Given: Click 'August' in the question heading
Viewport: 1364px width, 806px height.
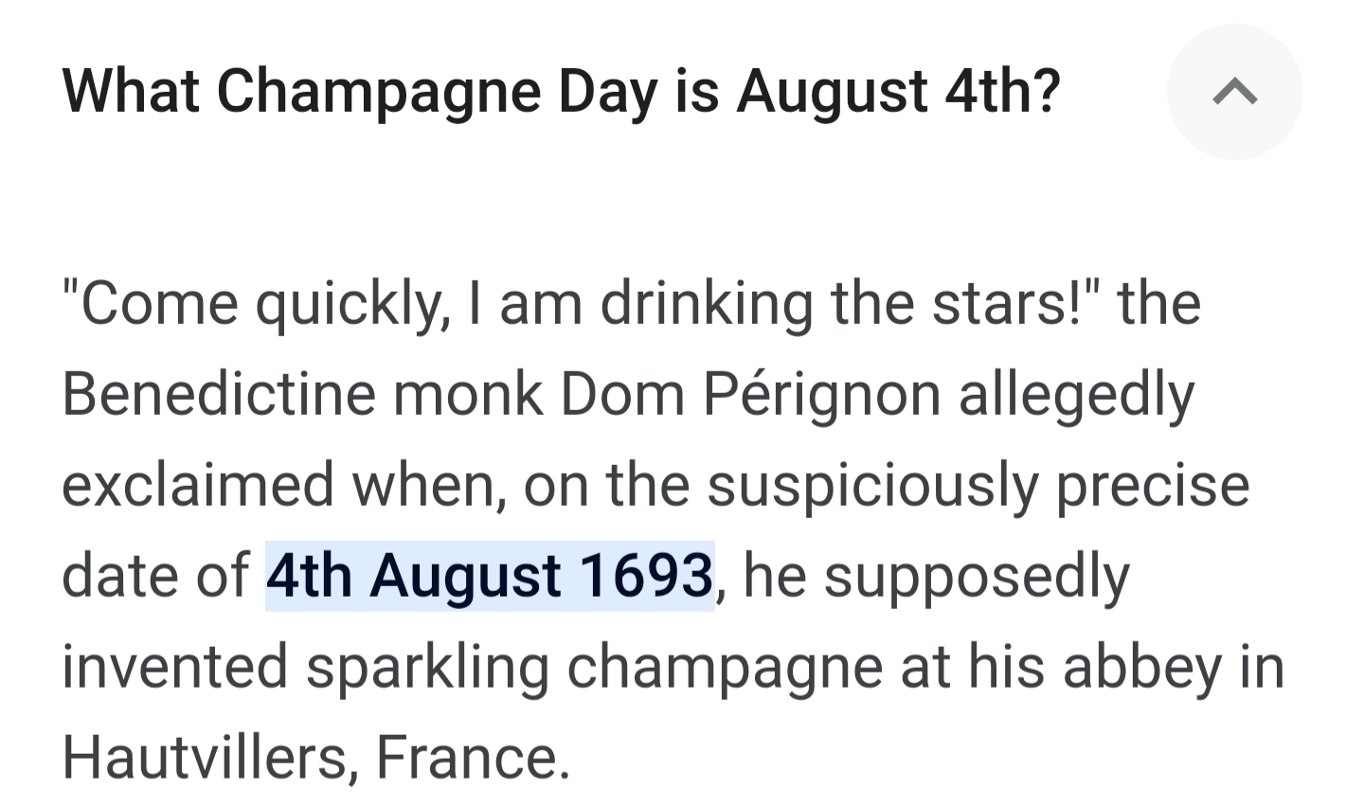Looking at the screenshot, I should [x=832, y=93].
